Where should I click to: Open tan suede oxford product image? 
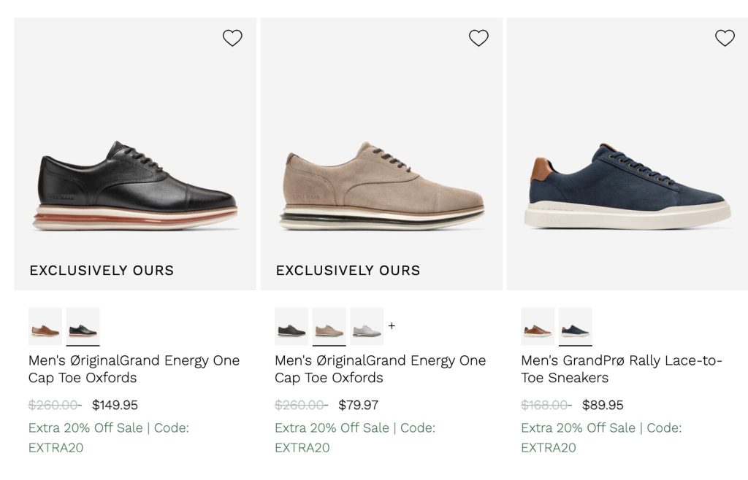(x=383, y=186)
